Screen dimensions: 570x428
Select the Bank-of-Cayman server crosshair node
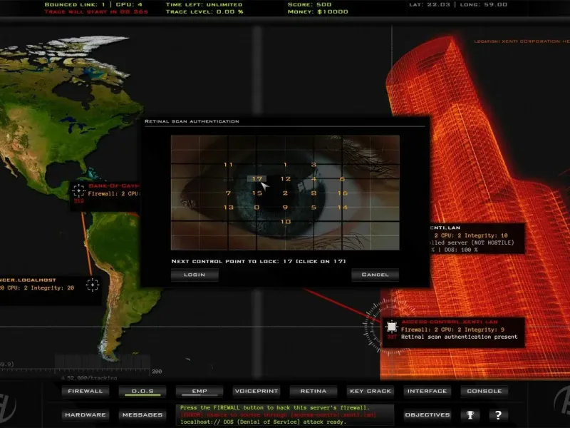[x=78, y=190]
